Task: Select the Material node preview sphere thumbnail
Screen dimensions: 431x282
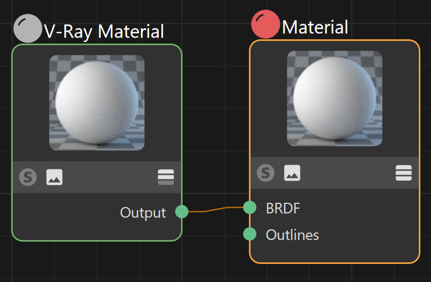Action: click(334, 98)
